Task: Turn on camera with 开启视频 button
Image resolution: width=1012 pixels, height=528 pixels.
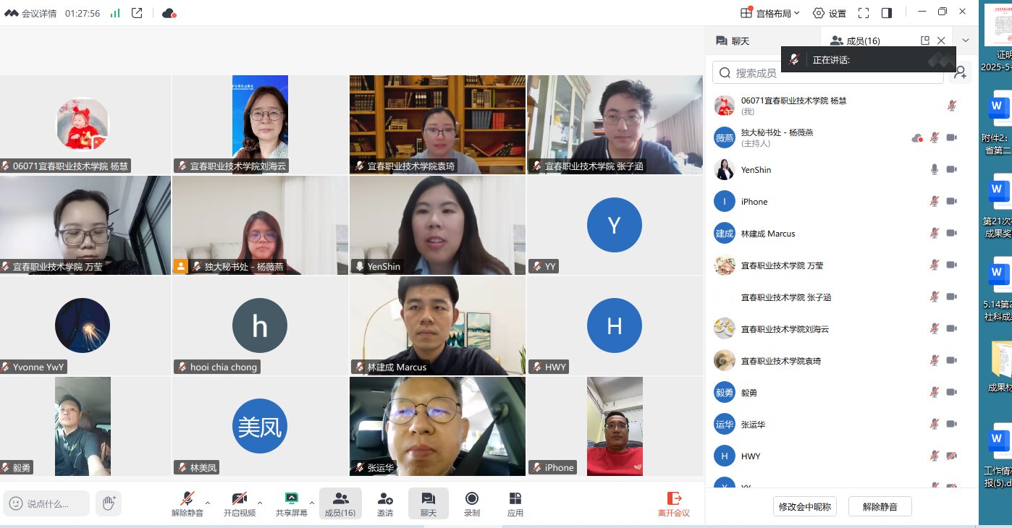Action: tap(240, 503)
